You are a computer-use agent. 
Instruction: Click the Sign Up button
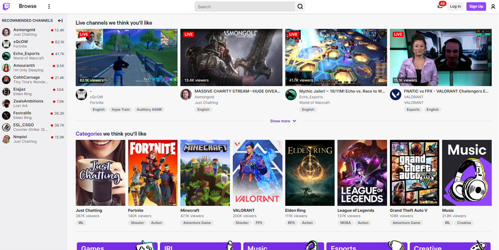point(476,6)
